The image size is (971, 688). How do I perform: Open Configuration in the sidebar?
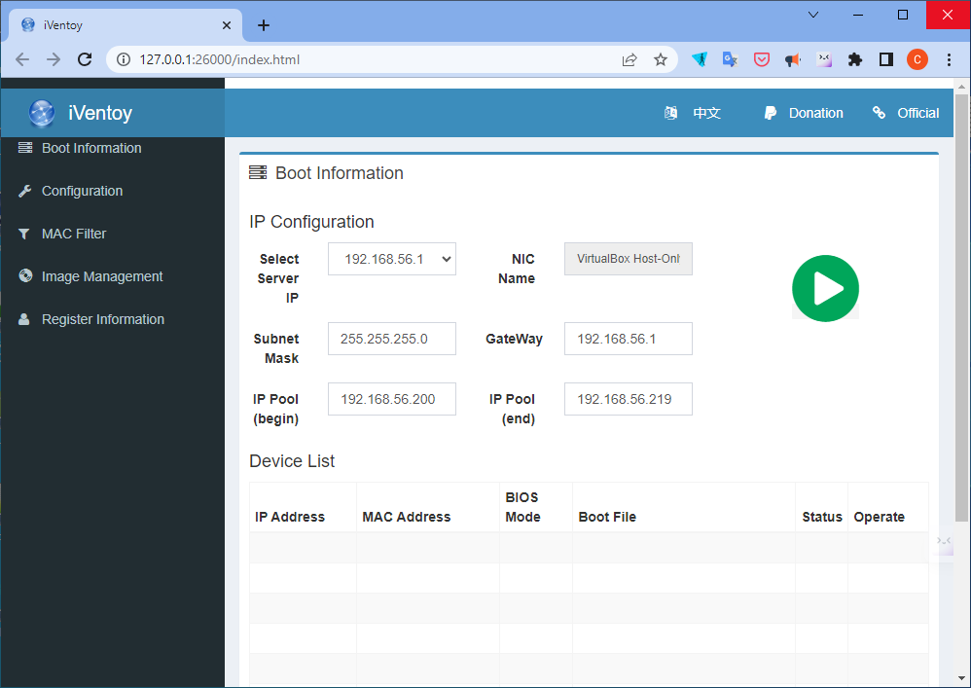[x=82, y=191]
